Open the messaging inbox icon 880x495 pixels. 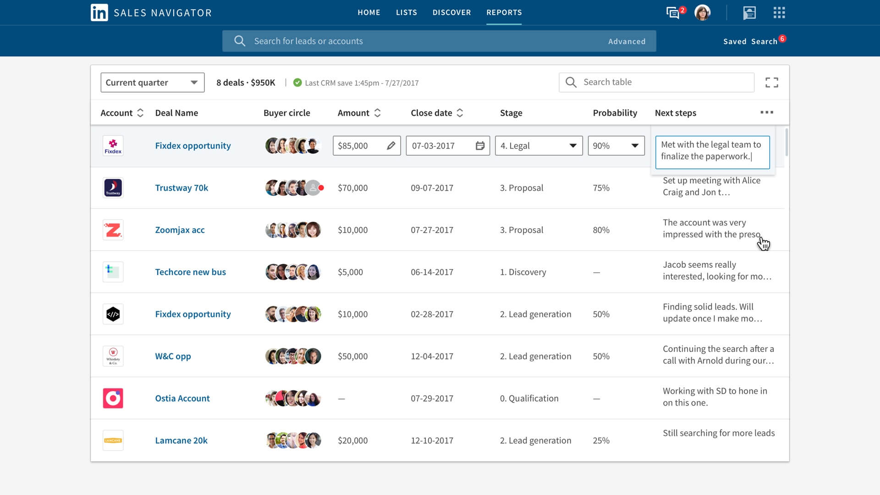[x=672, y=12]
